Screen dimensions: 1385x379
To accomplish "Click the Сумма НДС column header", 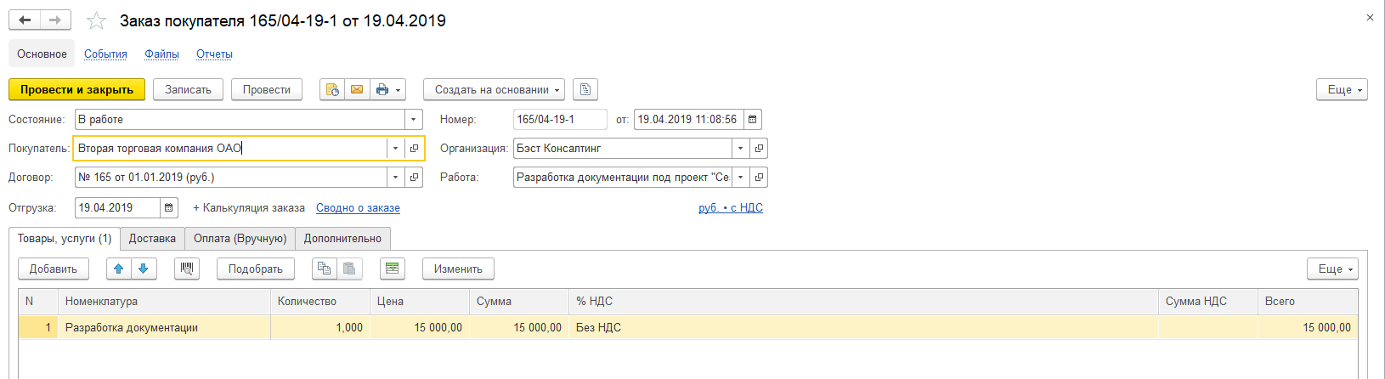I will point(1207,302).
